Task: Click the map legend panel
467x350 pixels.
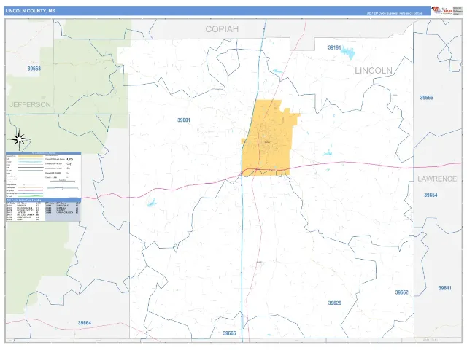Action: [43, 175]
